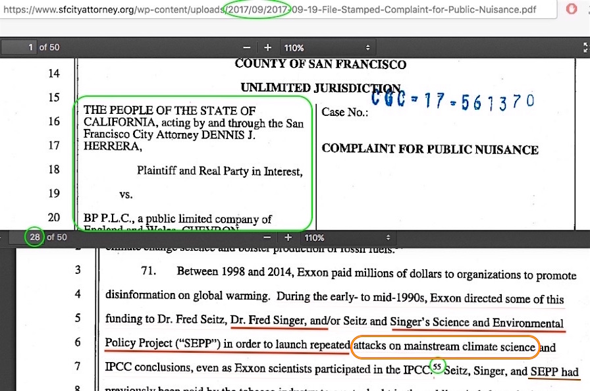Open the 110% zoom dropdown in upper toolbar
The image size is (590, 391).
(327, 48)
